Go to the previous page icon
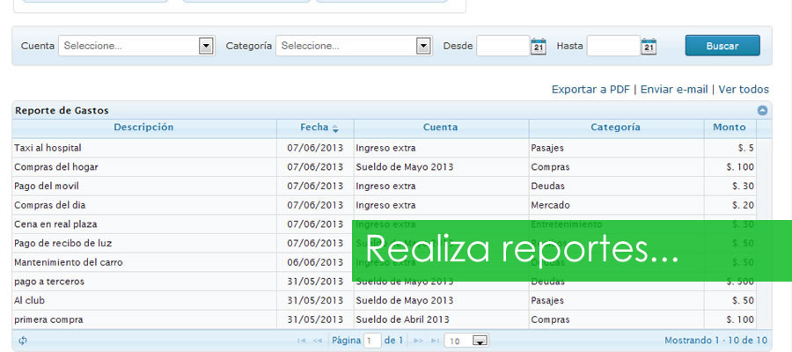The height and width of the screenshot is (352, 792). point(317,341)
